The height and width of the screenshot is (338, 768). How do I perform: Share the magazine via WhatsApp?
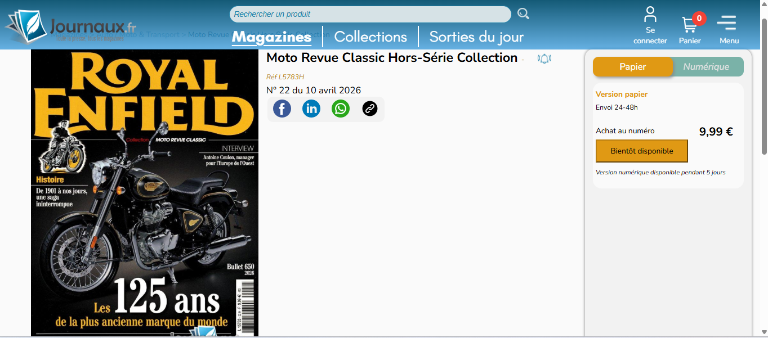click(341, 109)
